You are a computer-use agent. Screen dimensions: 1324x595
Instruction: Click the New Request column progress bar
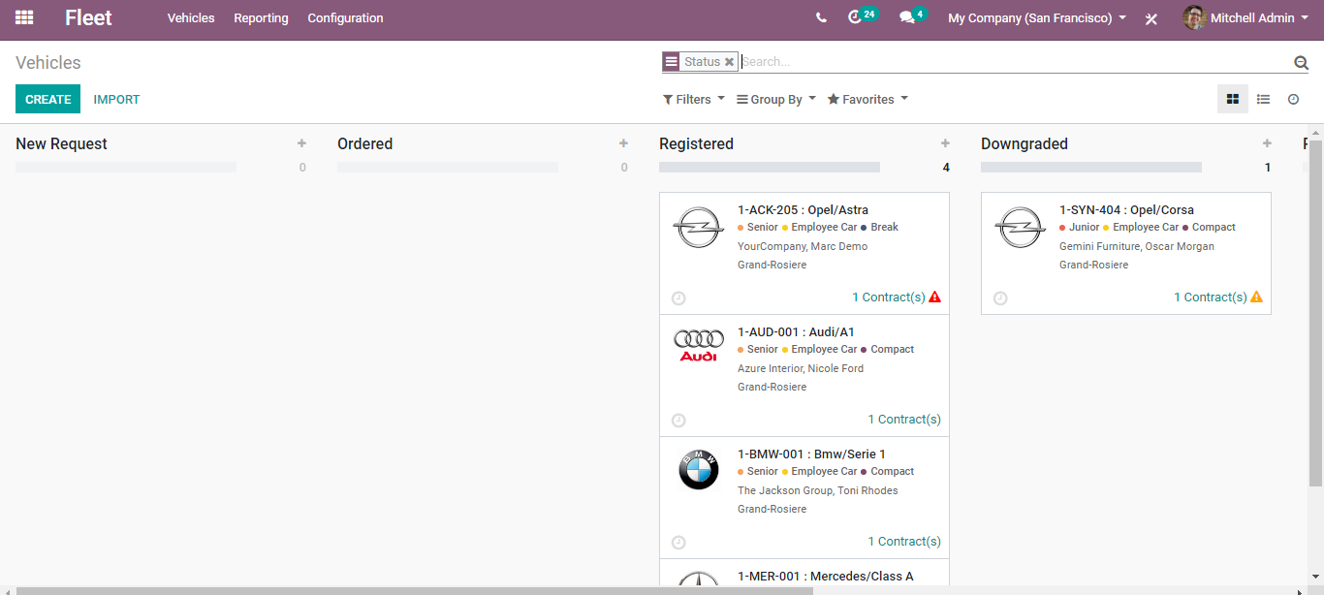tap(126, 167)
